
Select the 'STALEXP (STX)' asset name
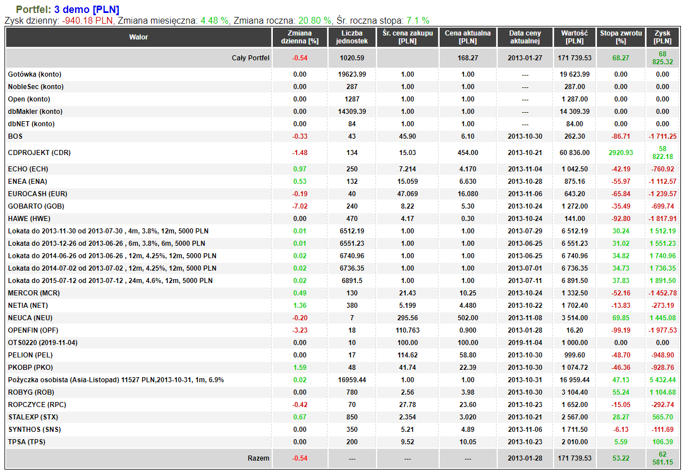(33, 417)
